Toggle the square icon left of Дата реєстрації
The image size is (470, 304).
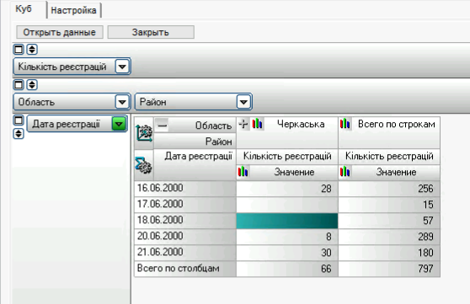(19, 120)
